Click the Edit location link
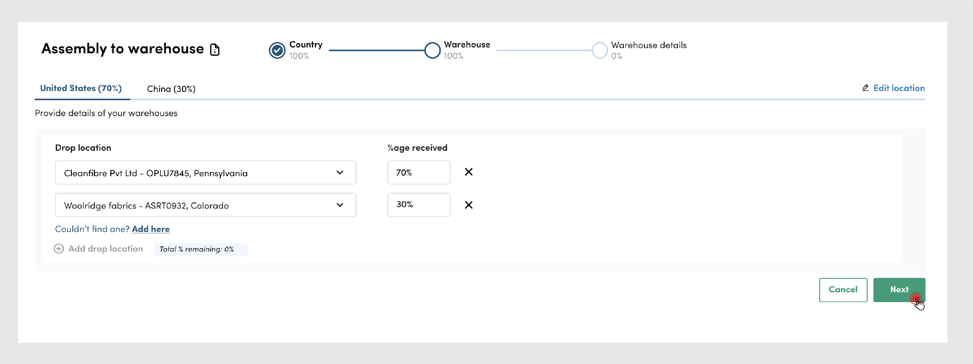 [x=899, y=88]
